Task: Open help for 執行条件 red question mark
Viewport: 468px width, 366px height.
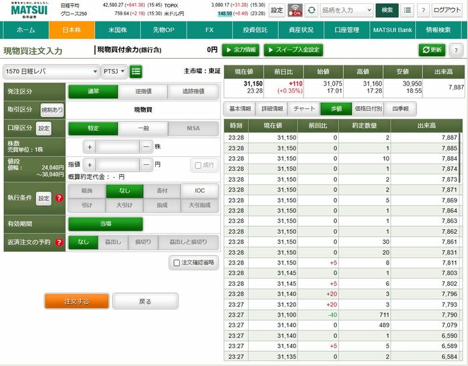Action: click(x=59, y=198)
